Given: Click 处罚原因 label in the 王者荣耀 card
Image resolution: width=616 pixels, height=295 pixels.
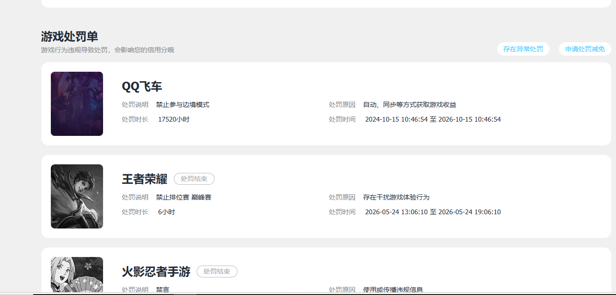Looking at the screenshot, I should (342, 197).
